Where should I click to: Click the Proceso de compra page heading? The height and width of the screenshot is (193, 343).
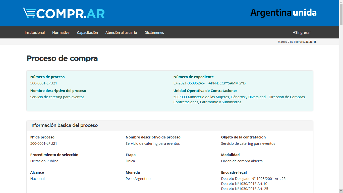coord(62,58)
